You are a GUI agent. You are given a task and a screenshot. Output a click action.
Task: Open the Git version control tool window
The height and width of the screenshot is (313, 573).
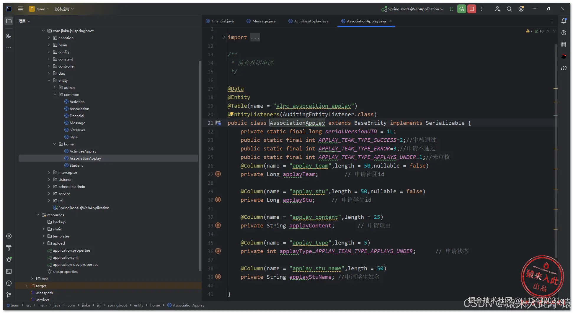(9, 295)
